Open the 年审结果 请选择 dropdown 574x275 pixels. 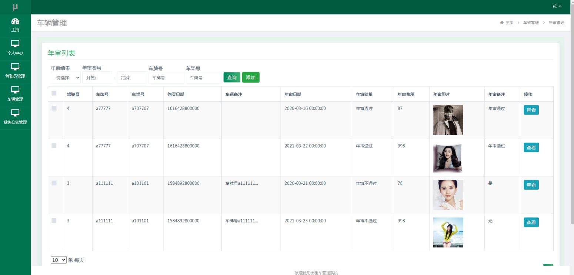tap(66, 78)
